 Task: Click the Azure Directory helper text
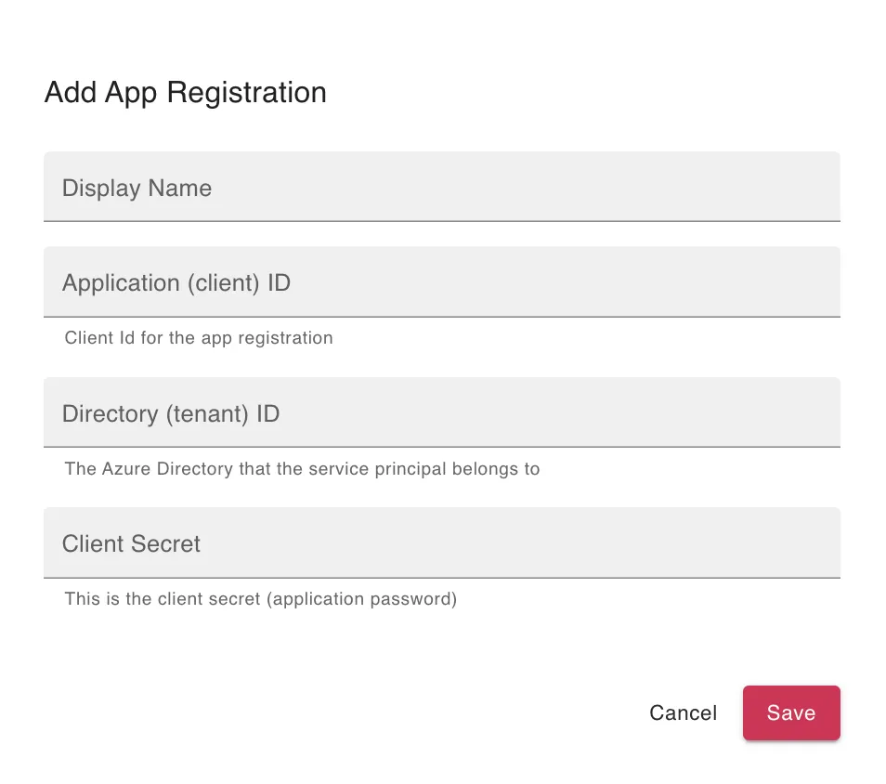pyautogui.click(x=303, y=468)
